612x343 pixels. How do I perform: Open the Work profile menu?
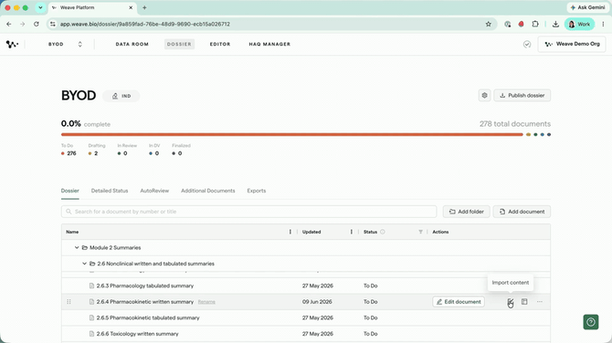(580, 24)
